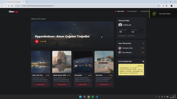Open Visual Studio Code from the taskbar
Screen dimensions: 177x99
pos(97,97)
